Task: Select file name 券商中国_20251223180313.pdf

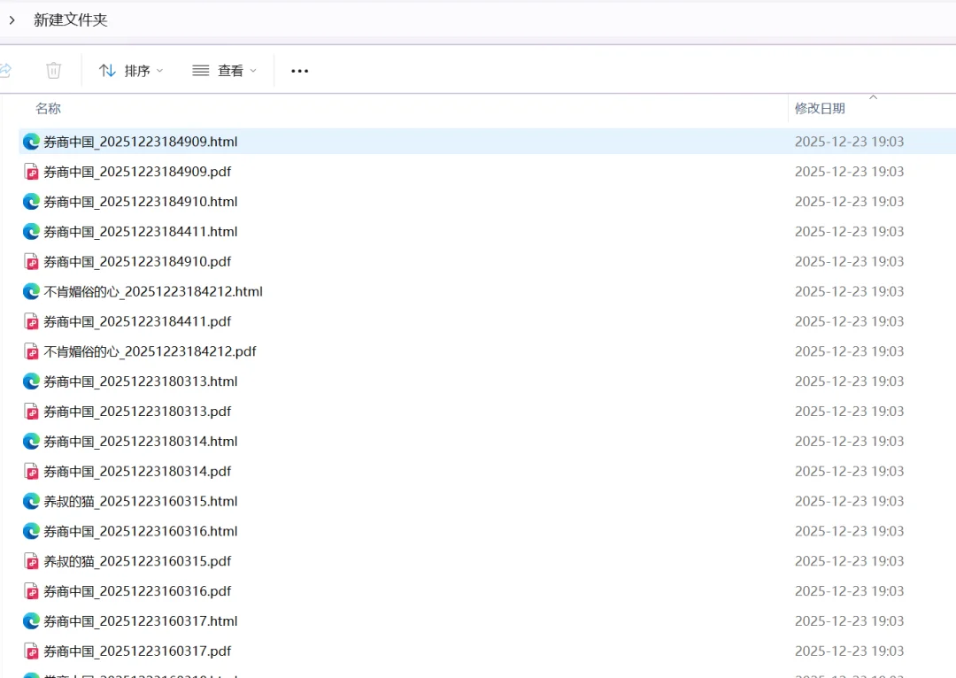Action: [x=137, y=411]
